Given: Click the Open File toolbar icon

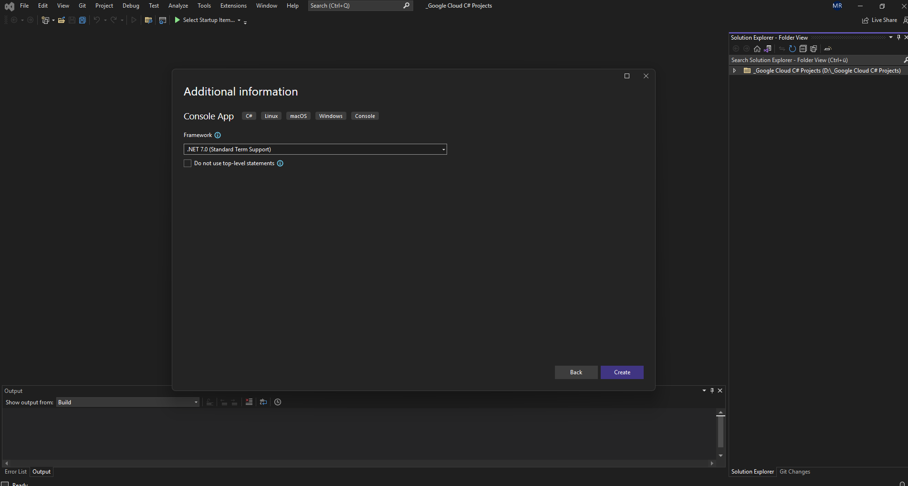Looking at the screenshot, I should (62, 20).
